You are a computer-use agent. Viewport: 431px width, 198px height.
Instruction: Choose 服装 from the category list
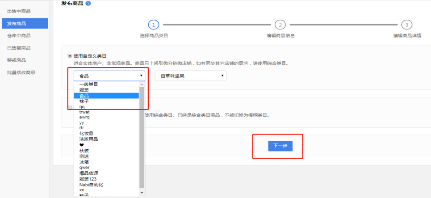(84, 90)
